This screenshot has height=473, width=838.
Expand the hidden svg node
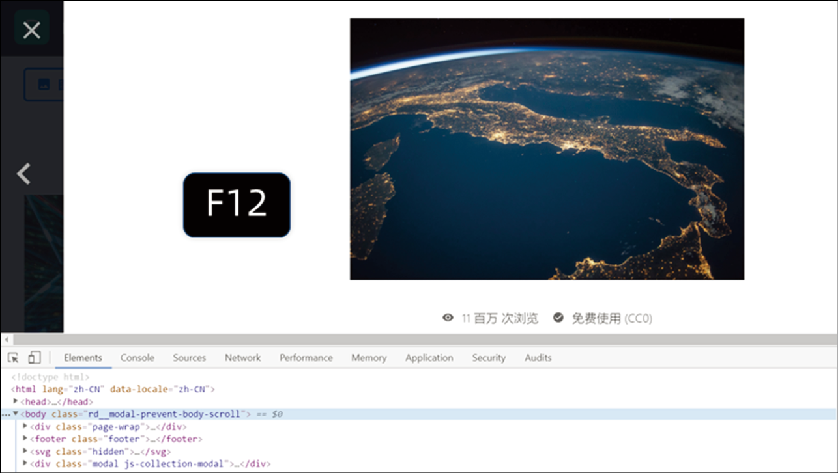coord(25,451)
